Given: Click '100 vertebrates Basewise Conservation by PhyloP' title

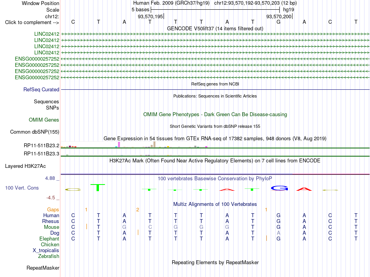Looking at the screenshot, I should [215, 179].
